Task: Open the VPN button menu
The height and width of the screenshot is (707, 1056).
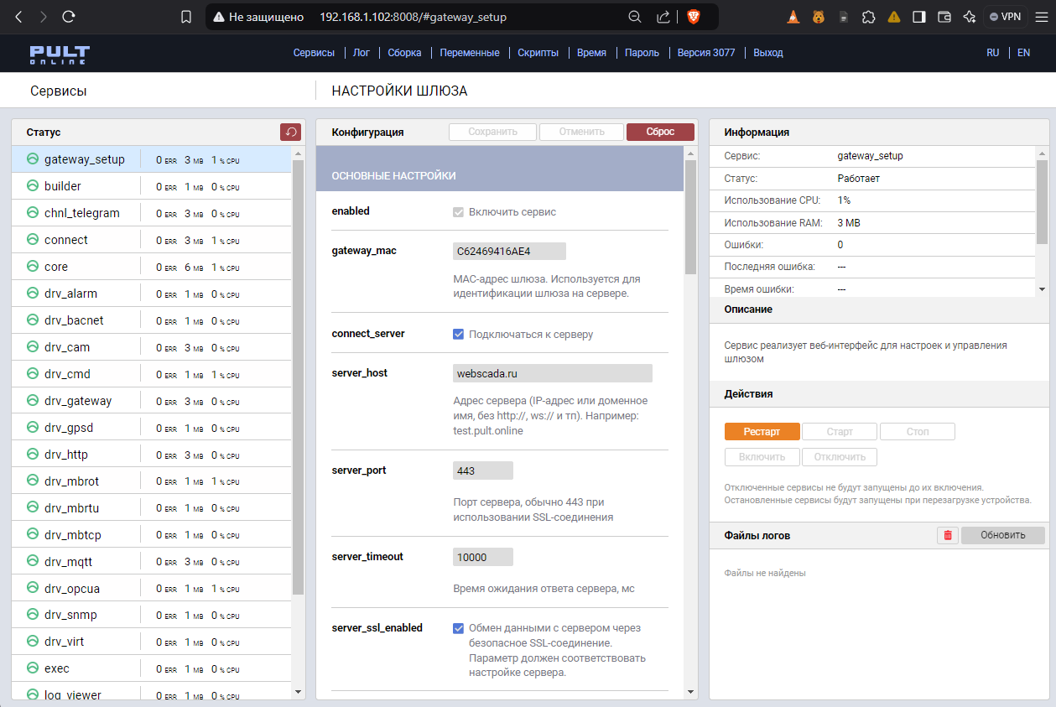Action: (x=1006, y=17)
